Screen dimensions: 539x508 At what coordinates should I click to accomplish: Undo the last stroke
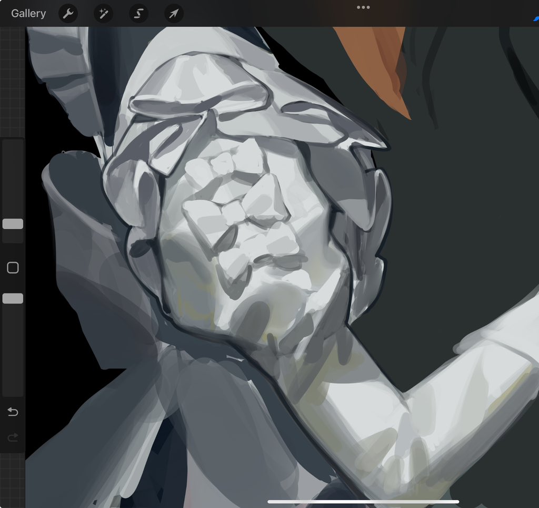(13, 412)
